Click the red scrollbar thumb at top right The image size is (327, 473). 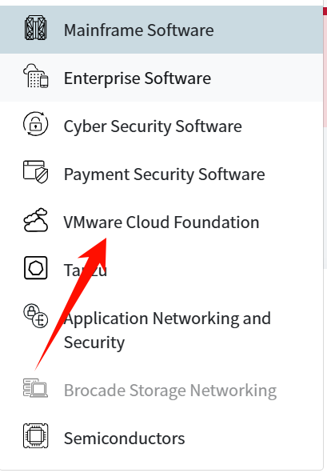(x=325, y=68)
